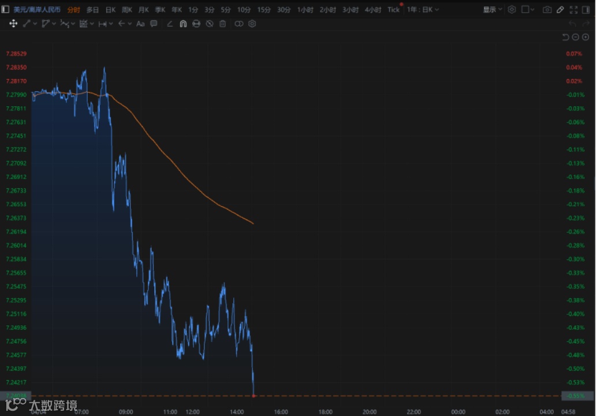
Task: Select the trend line drawing tool
Action: pos(27,24)
